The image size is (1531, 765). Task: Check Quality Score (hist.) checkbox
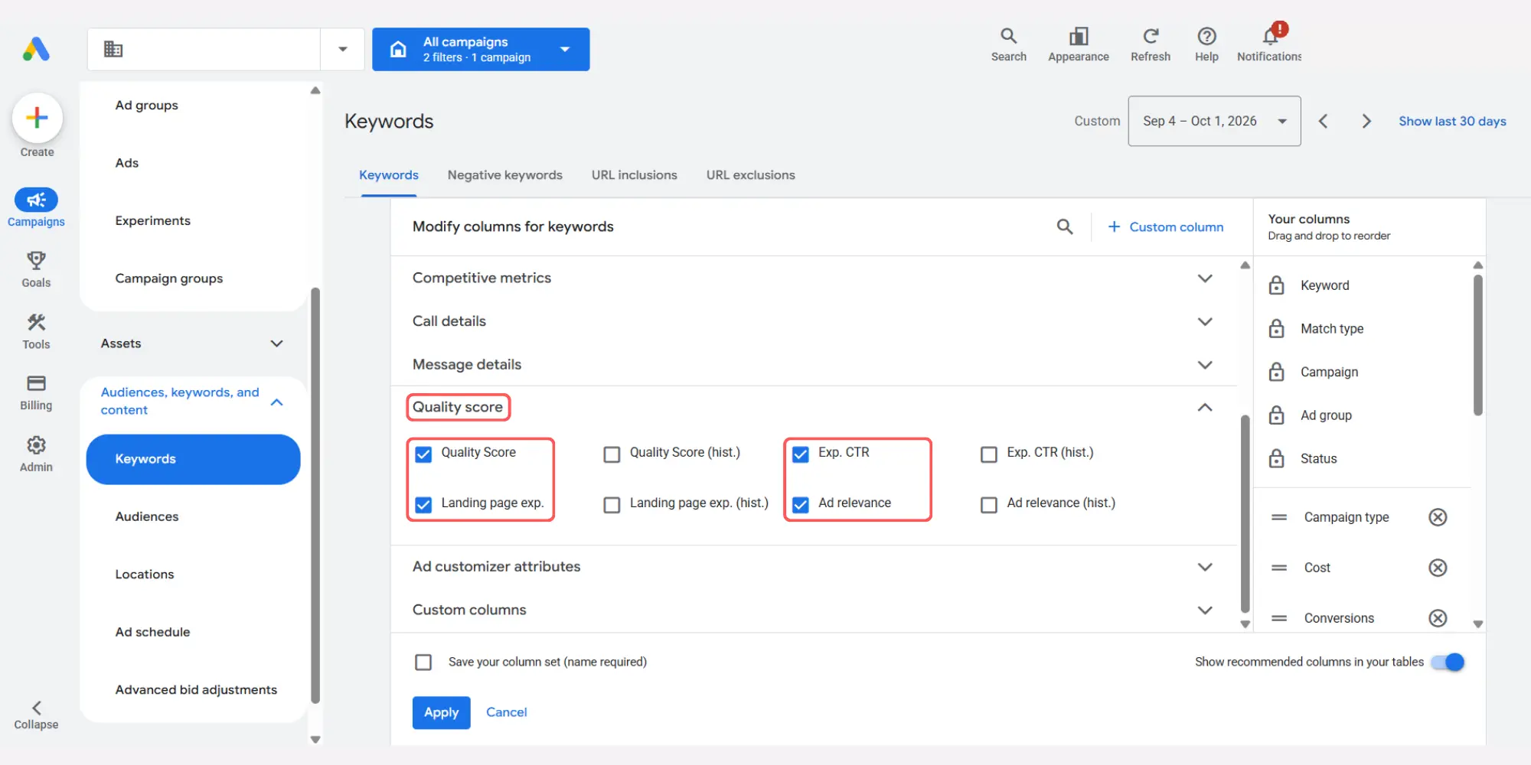[612, 454]
